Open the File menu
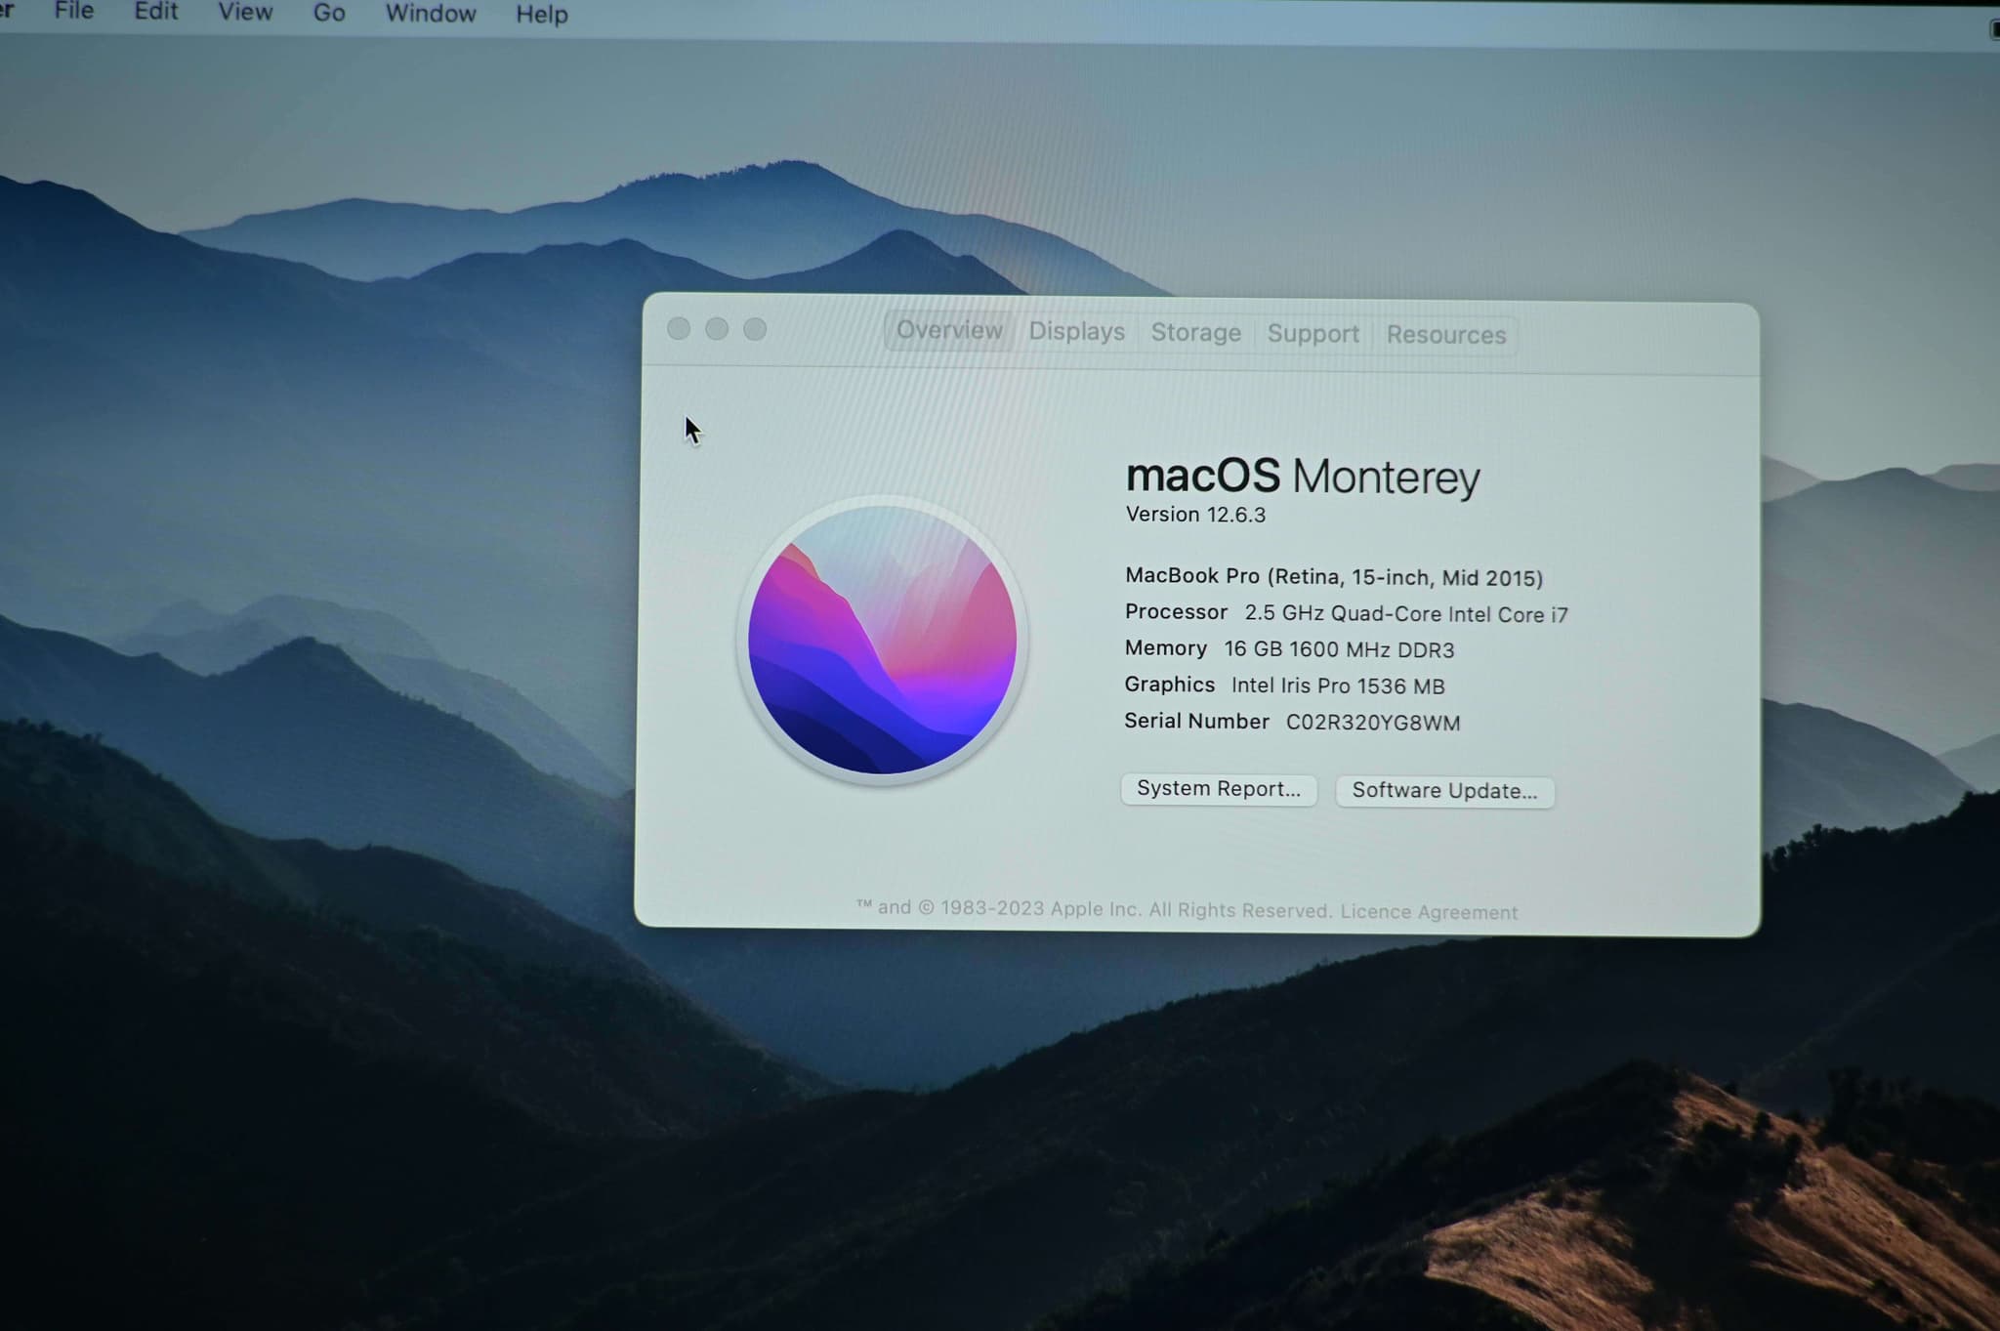 tap(74, 12)
